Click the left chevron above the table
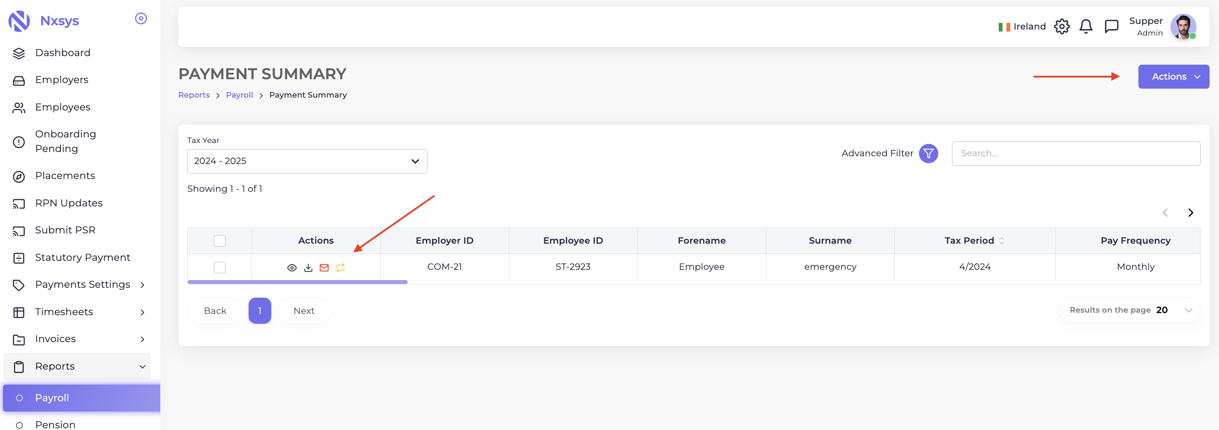This screenshot has height=430, width=1219. (x=1165, y=213)
